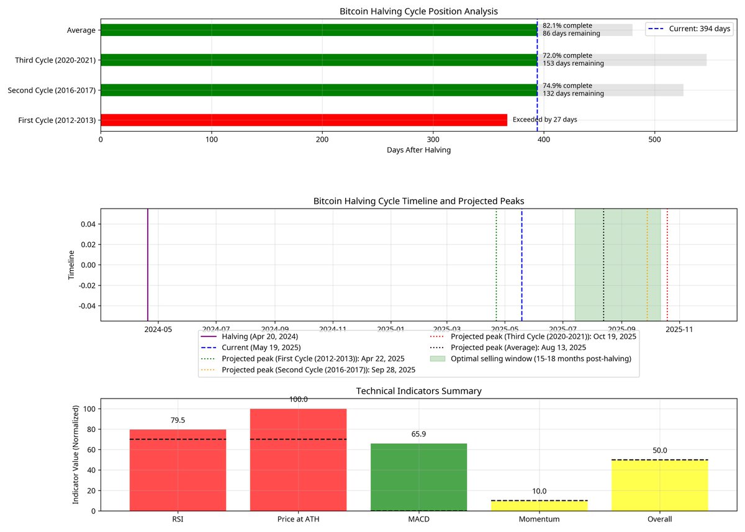This screenshot has height=532, width=745.
Task: Click 'Exceeded by 27 days' annotation text
Action: click(x=544, y=120)
